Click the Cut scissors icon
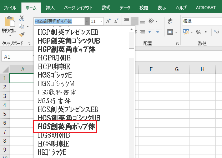Image resolution: width=222 pixels, height=158 pixels. coord(22,18)
